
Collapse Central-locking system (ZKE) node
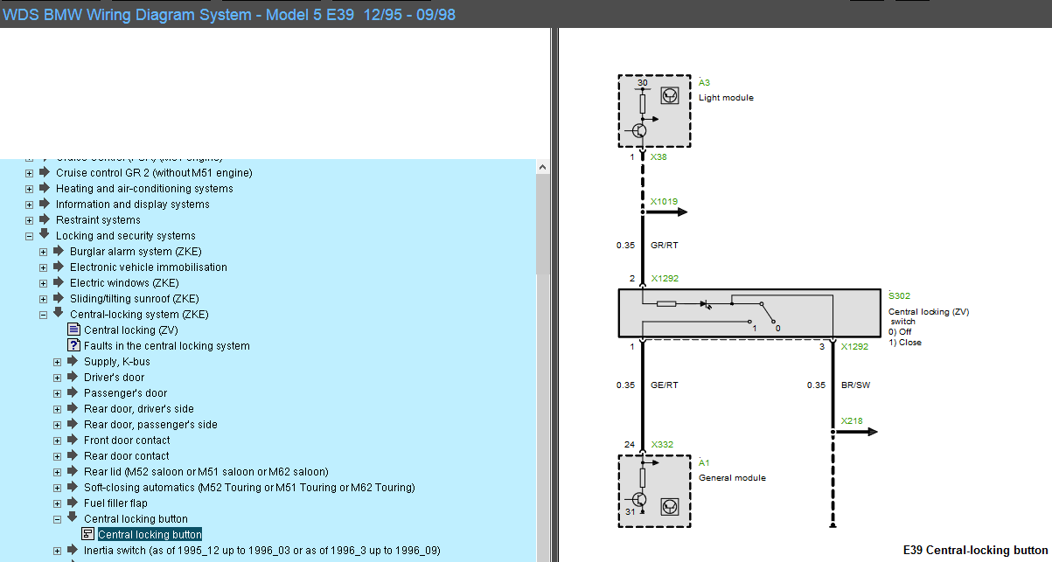(x=43, y=315)
